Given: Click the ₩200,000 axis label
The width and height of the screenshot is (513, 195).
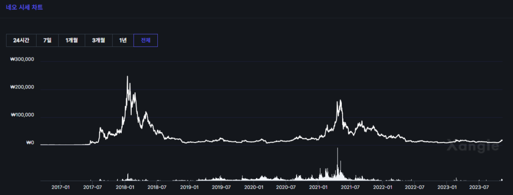Looking at the screenshot, I should point(22,87).
